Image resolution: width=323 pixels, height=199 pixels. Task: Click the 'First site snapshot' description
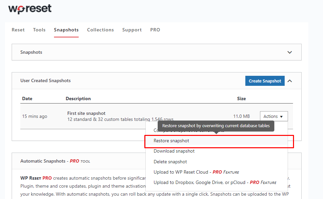[86, 113]
